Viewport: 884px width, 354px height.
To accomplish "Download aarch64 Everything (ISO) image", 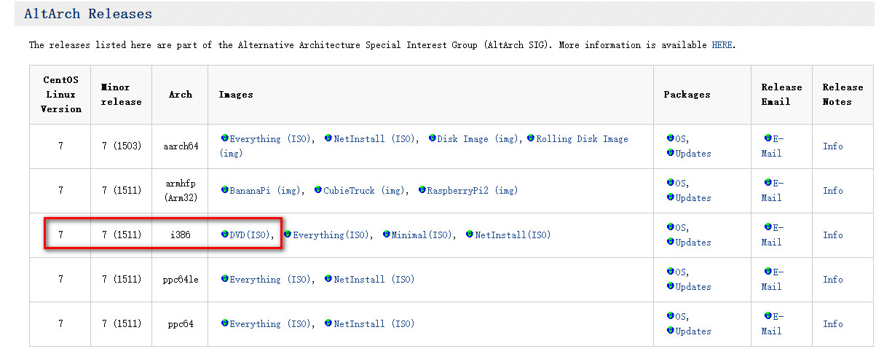I will click(x=270, y=139).
